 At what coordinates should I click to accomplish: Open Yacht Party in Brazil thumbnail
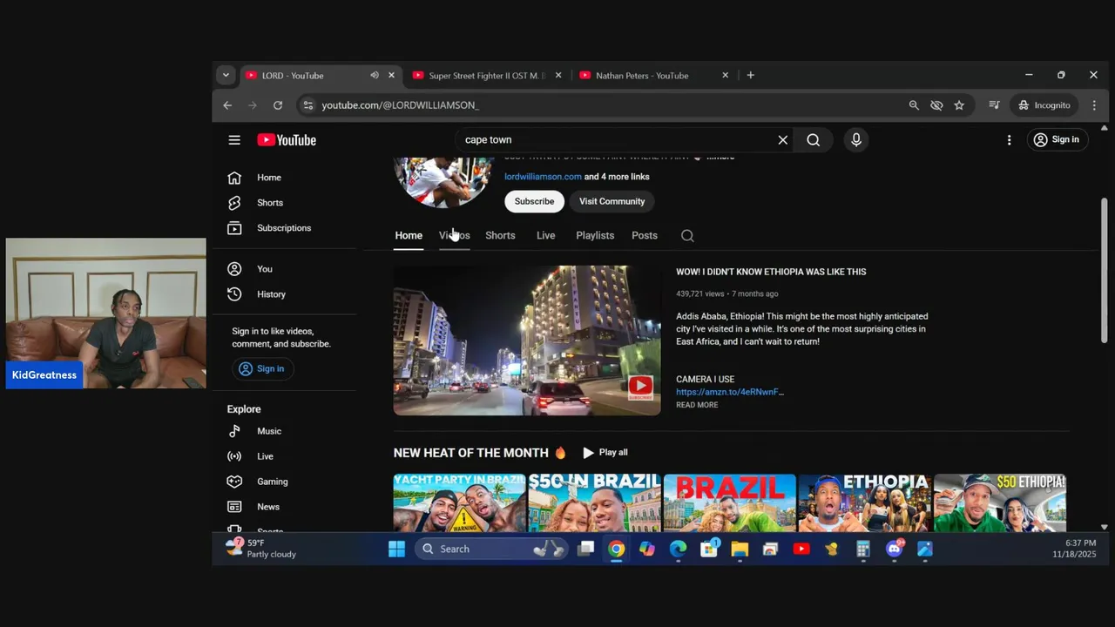point(460,502)
